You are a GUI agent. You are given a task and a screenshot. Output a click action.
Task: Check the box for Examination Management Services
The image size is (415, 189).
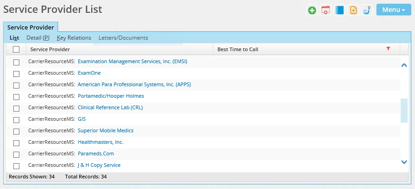17,63
